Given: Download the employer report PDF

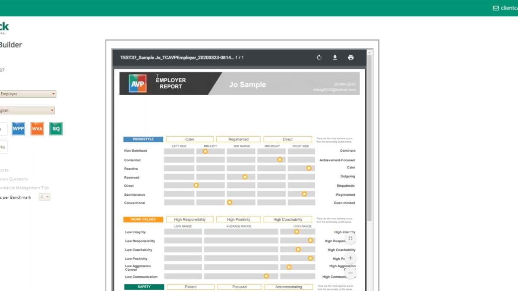Looking at the screenshot, I should coord(335,57).
